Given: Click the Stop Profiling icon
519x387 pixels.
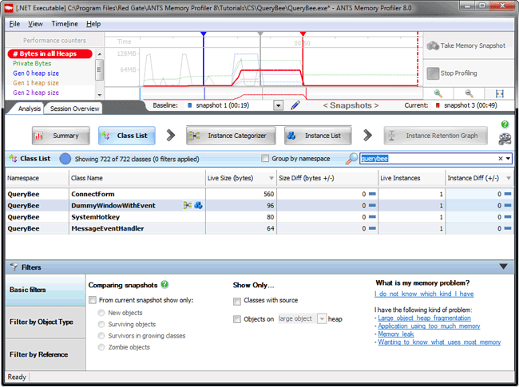Looking at the screenshot, I should coord(432,73).
